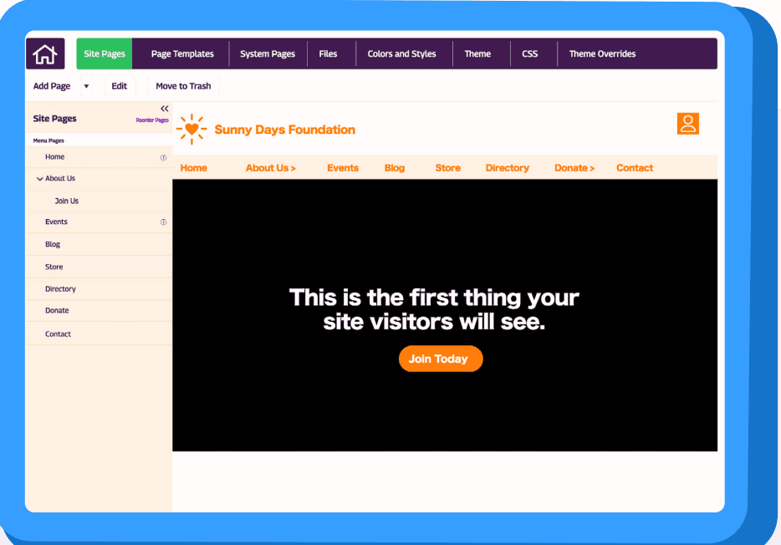Click the Join Today button

click(441, 359)
